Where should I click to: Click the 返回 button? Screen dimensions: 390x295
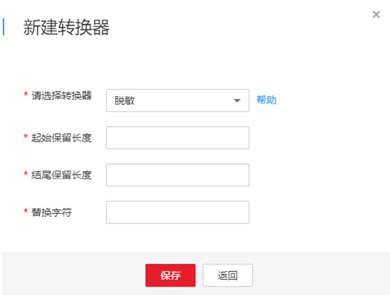[228, 275]
